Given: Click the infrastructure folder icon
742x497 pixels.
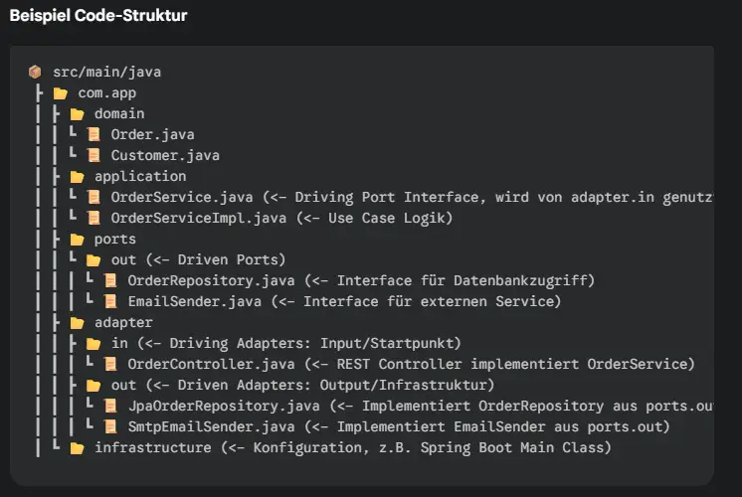Looking at the screenshot, I should pyautogui.click(x=77, y=447).
